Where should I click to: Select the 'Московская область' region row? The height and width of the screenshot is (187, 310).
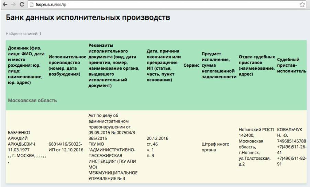[x=32, y=101]
